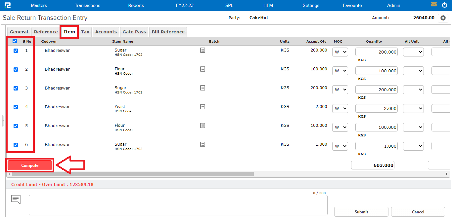The height and width of the screenshot is (217, 452).
Task: Click the envelope mail icon
Action: point(434,5)
